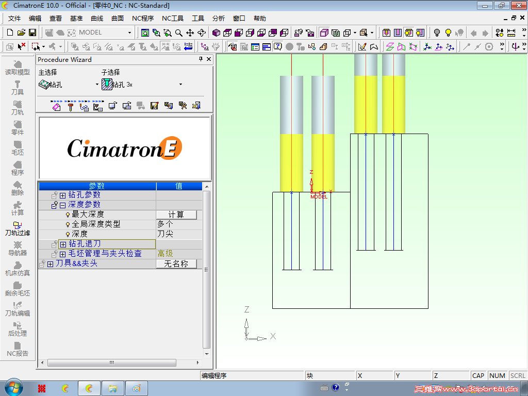Image resolution: width=528 pixels, height=396 pixels.
Task: Expand the 刀具&&夹头 tree node
Action: tap(50, 264)
